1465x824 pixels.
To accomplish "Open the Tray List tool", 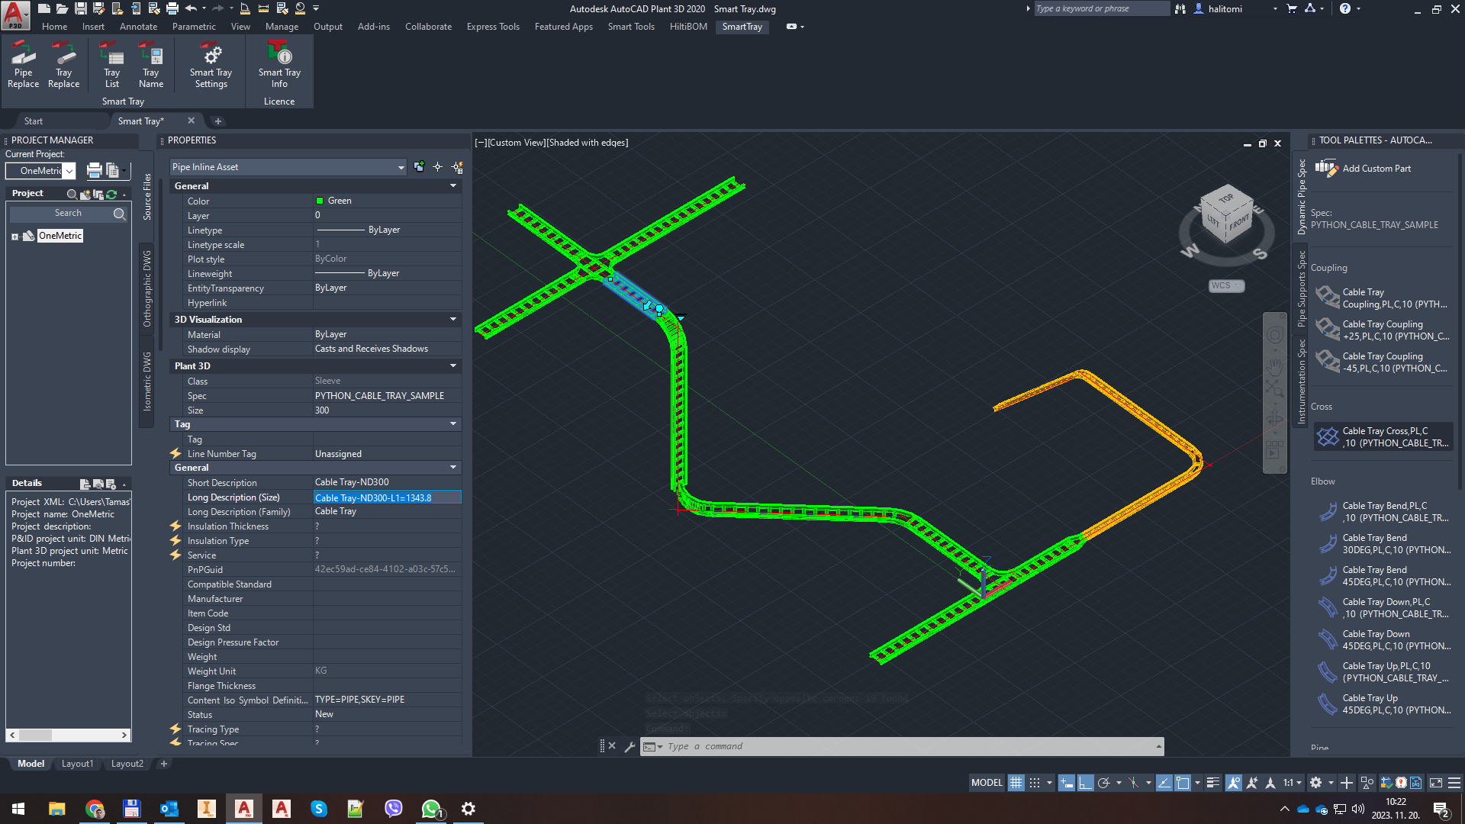I will point(111,65).
